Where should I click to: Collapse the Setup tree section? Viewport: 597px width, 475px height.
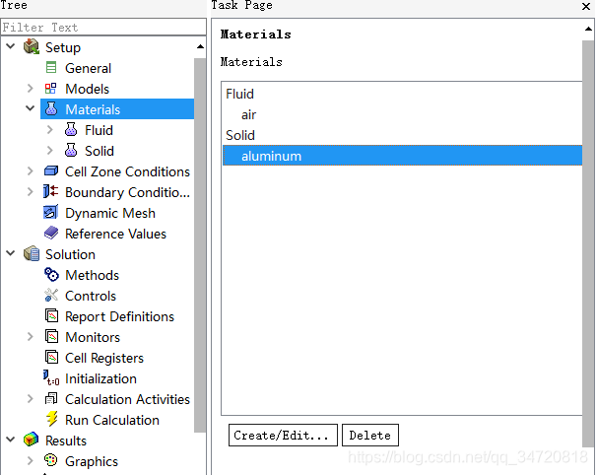(11, 46)
